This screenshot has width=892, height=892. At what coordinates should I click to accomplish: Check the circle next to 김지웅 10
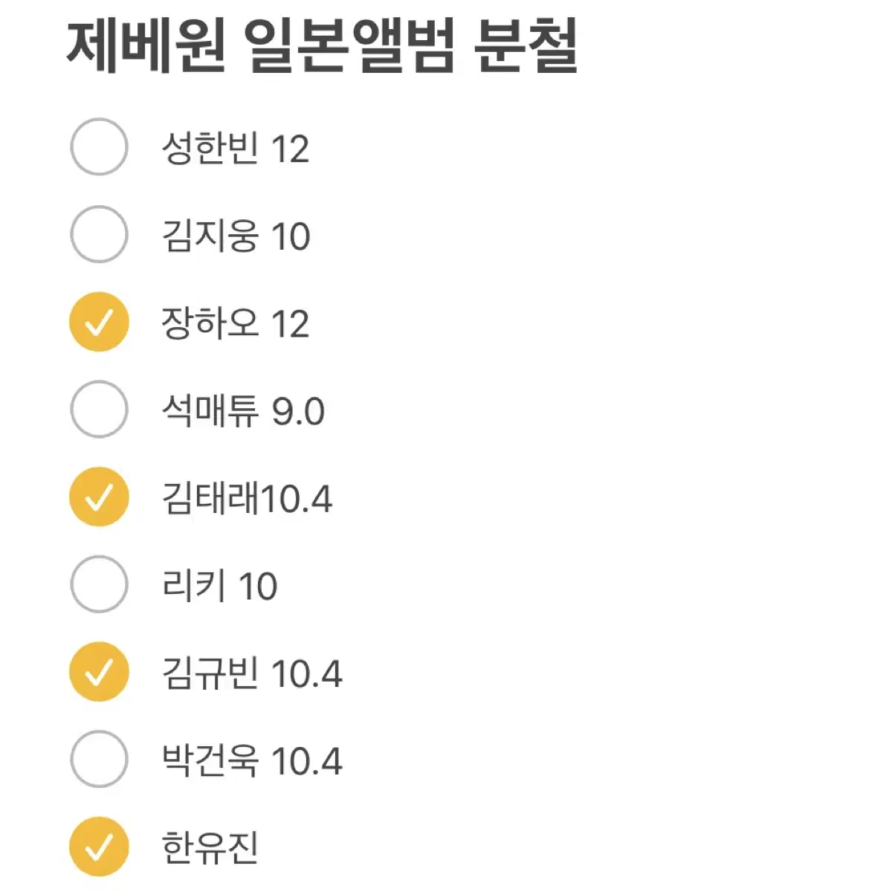coord(99,235)
